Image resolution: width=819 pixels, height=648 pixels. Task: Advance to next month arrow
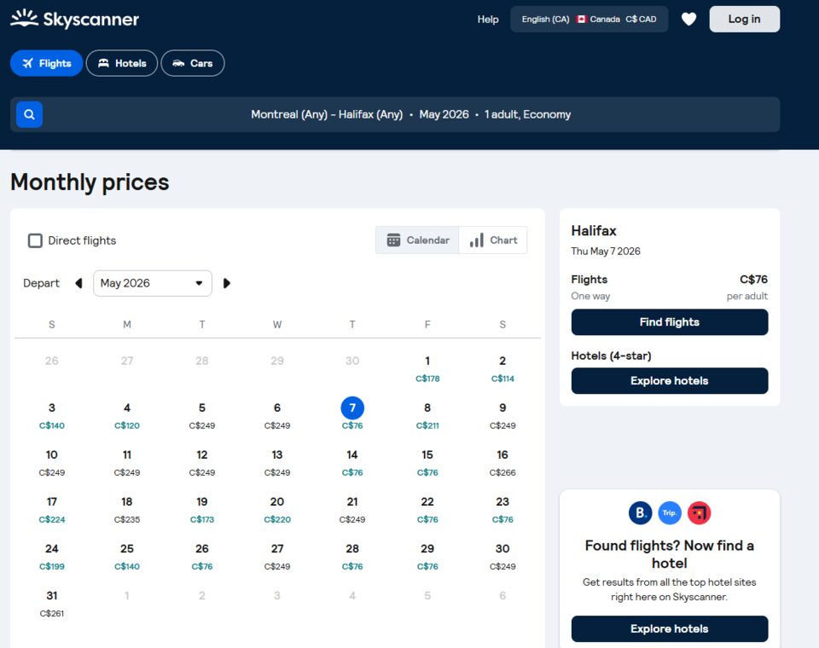(227, 283)
